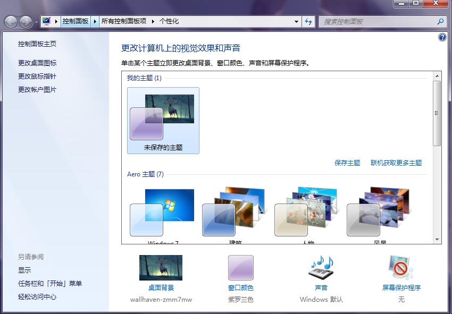Open the 声音 (Sound) speaker icon

tap(321, 267)
